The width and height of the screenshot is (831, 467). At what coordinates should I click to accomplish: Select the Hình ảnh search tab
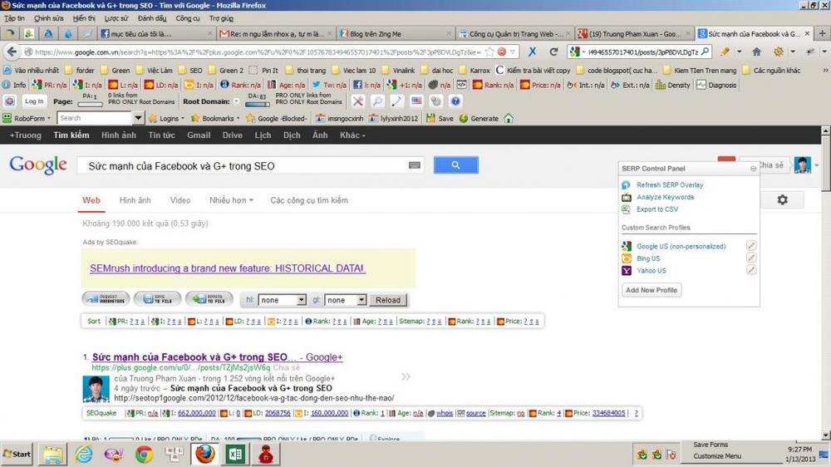(x=135, y=200)
